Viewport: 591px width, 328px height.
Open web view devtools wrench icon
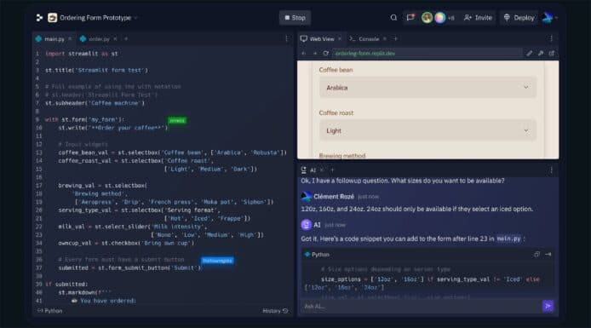click(541, 54)
